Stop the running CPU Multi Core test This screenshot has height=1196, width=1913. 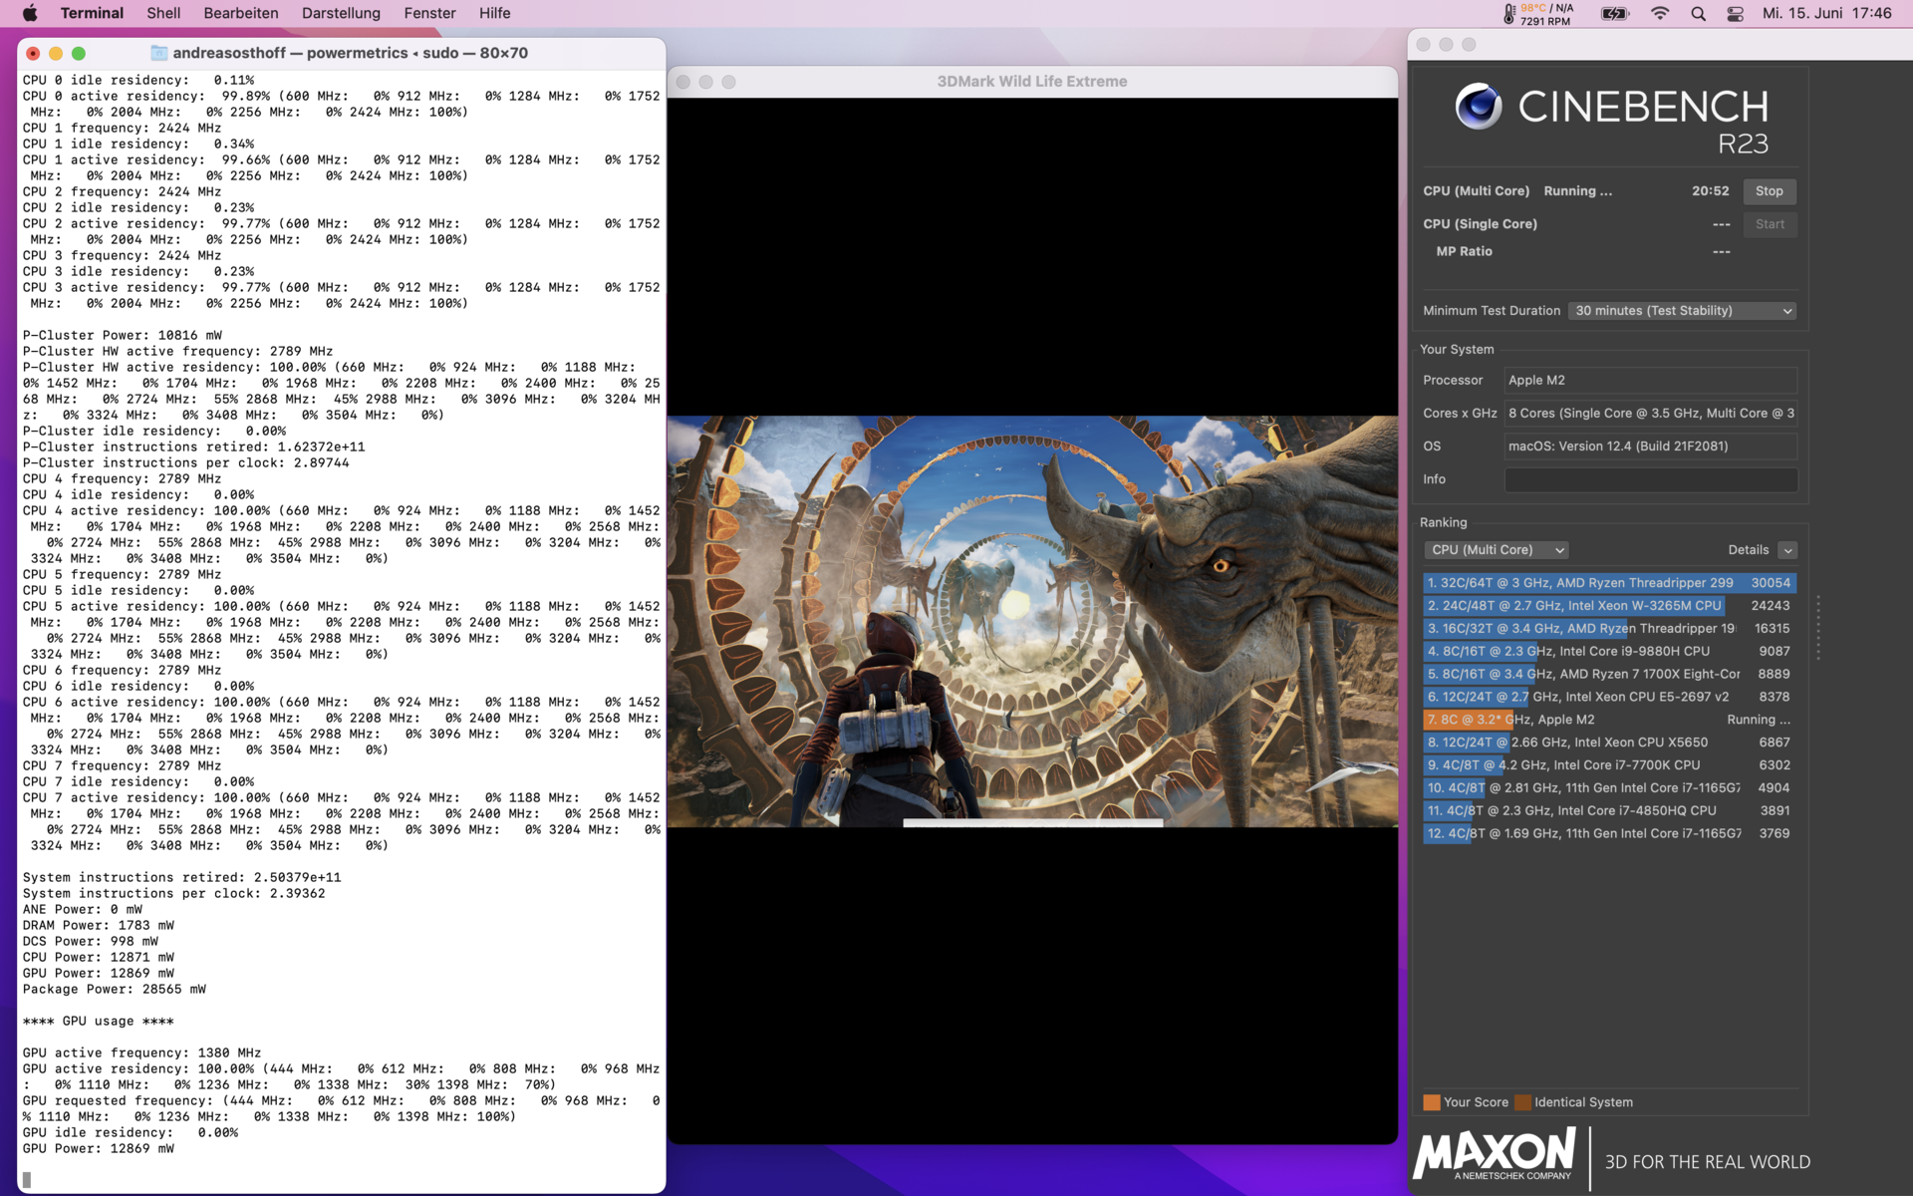pos(1769,191)
